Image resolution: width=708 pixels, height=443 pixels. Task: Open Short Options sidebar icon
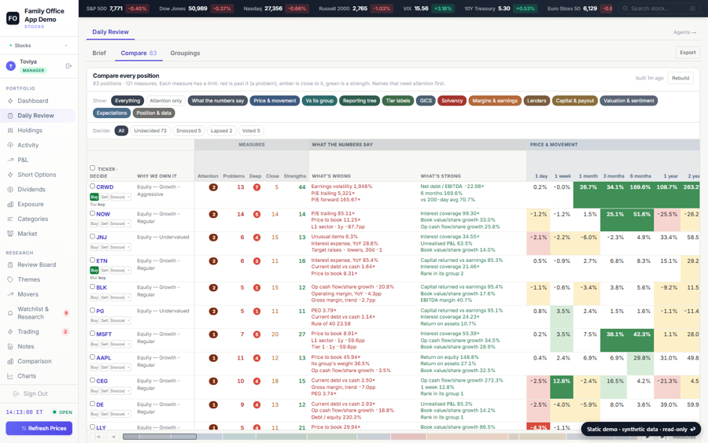pos(10,175)
